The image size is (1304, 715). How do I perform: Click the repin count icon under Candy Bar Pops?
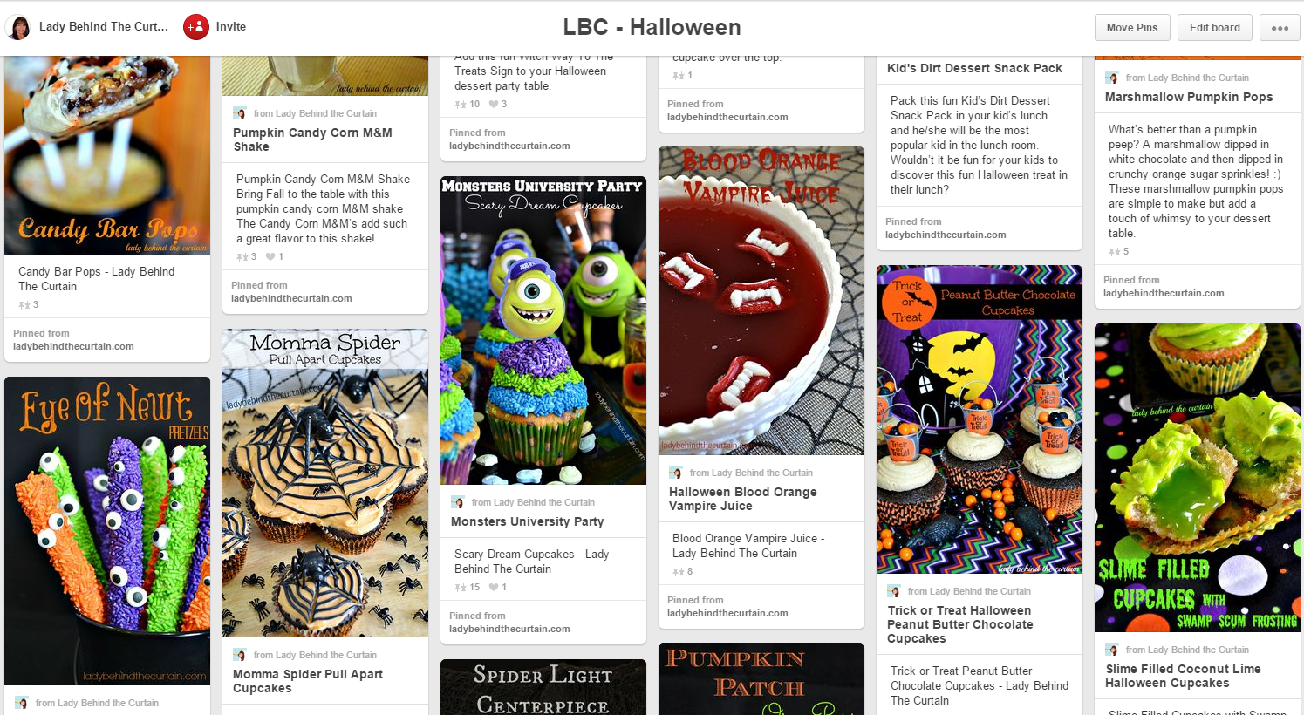tap(24, 305)
